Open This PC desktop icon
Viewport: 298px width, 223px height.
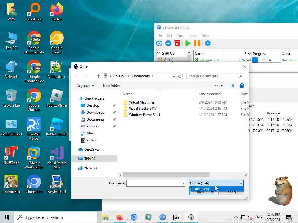(11, 40)
